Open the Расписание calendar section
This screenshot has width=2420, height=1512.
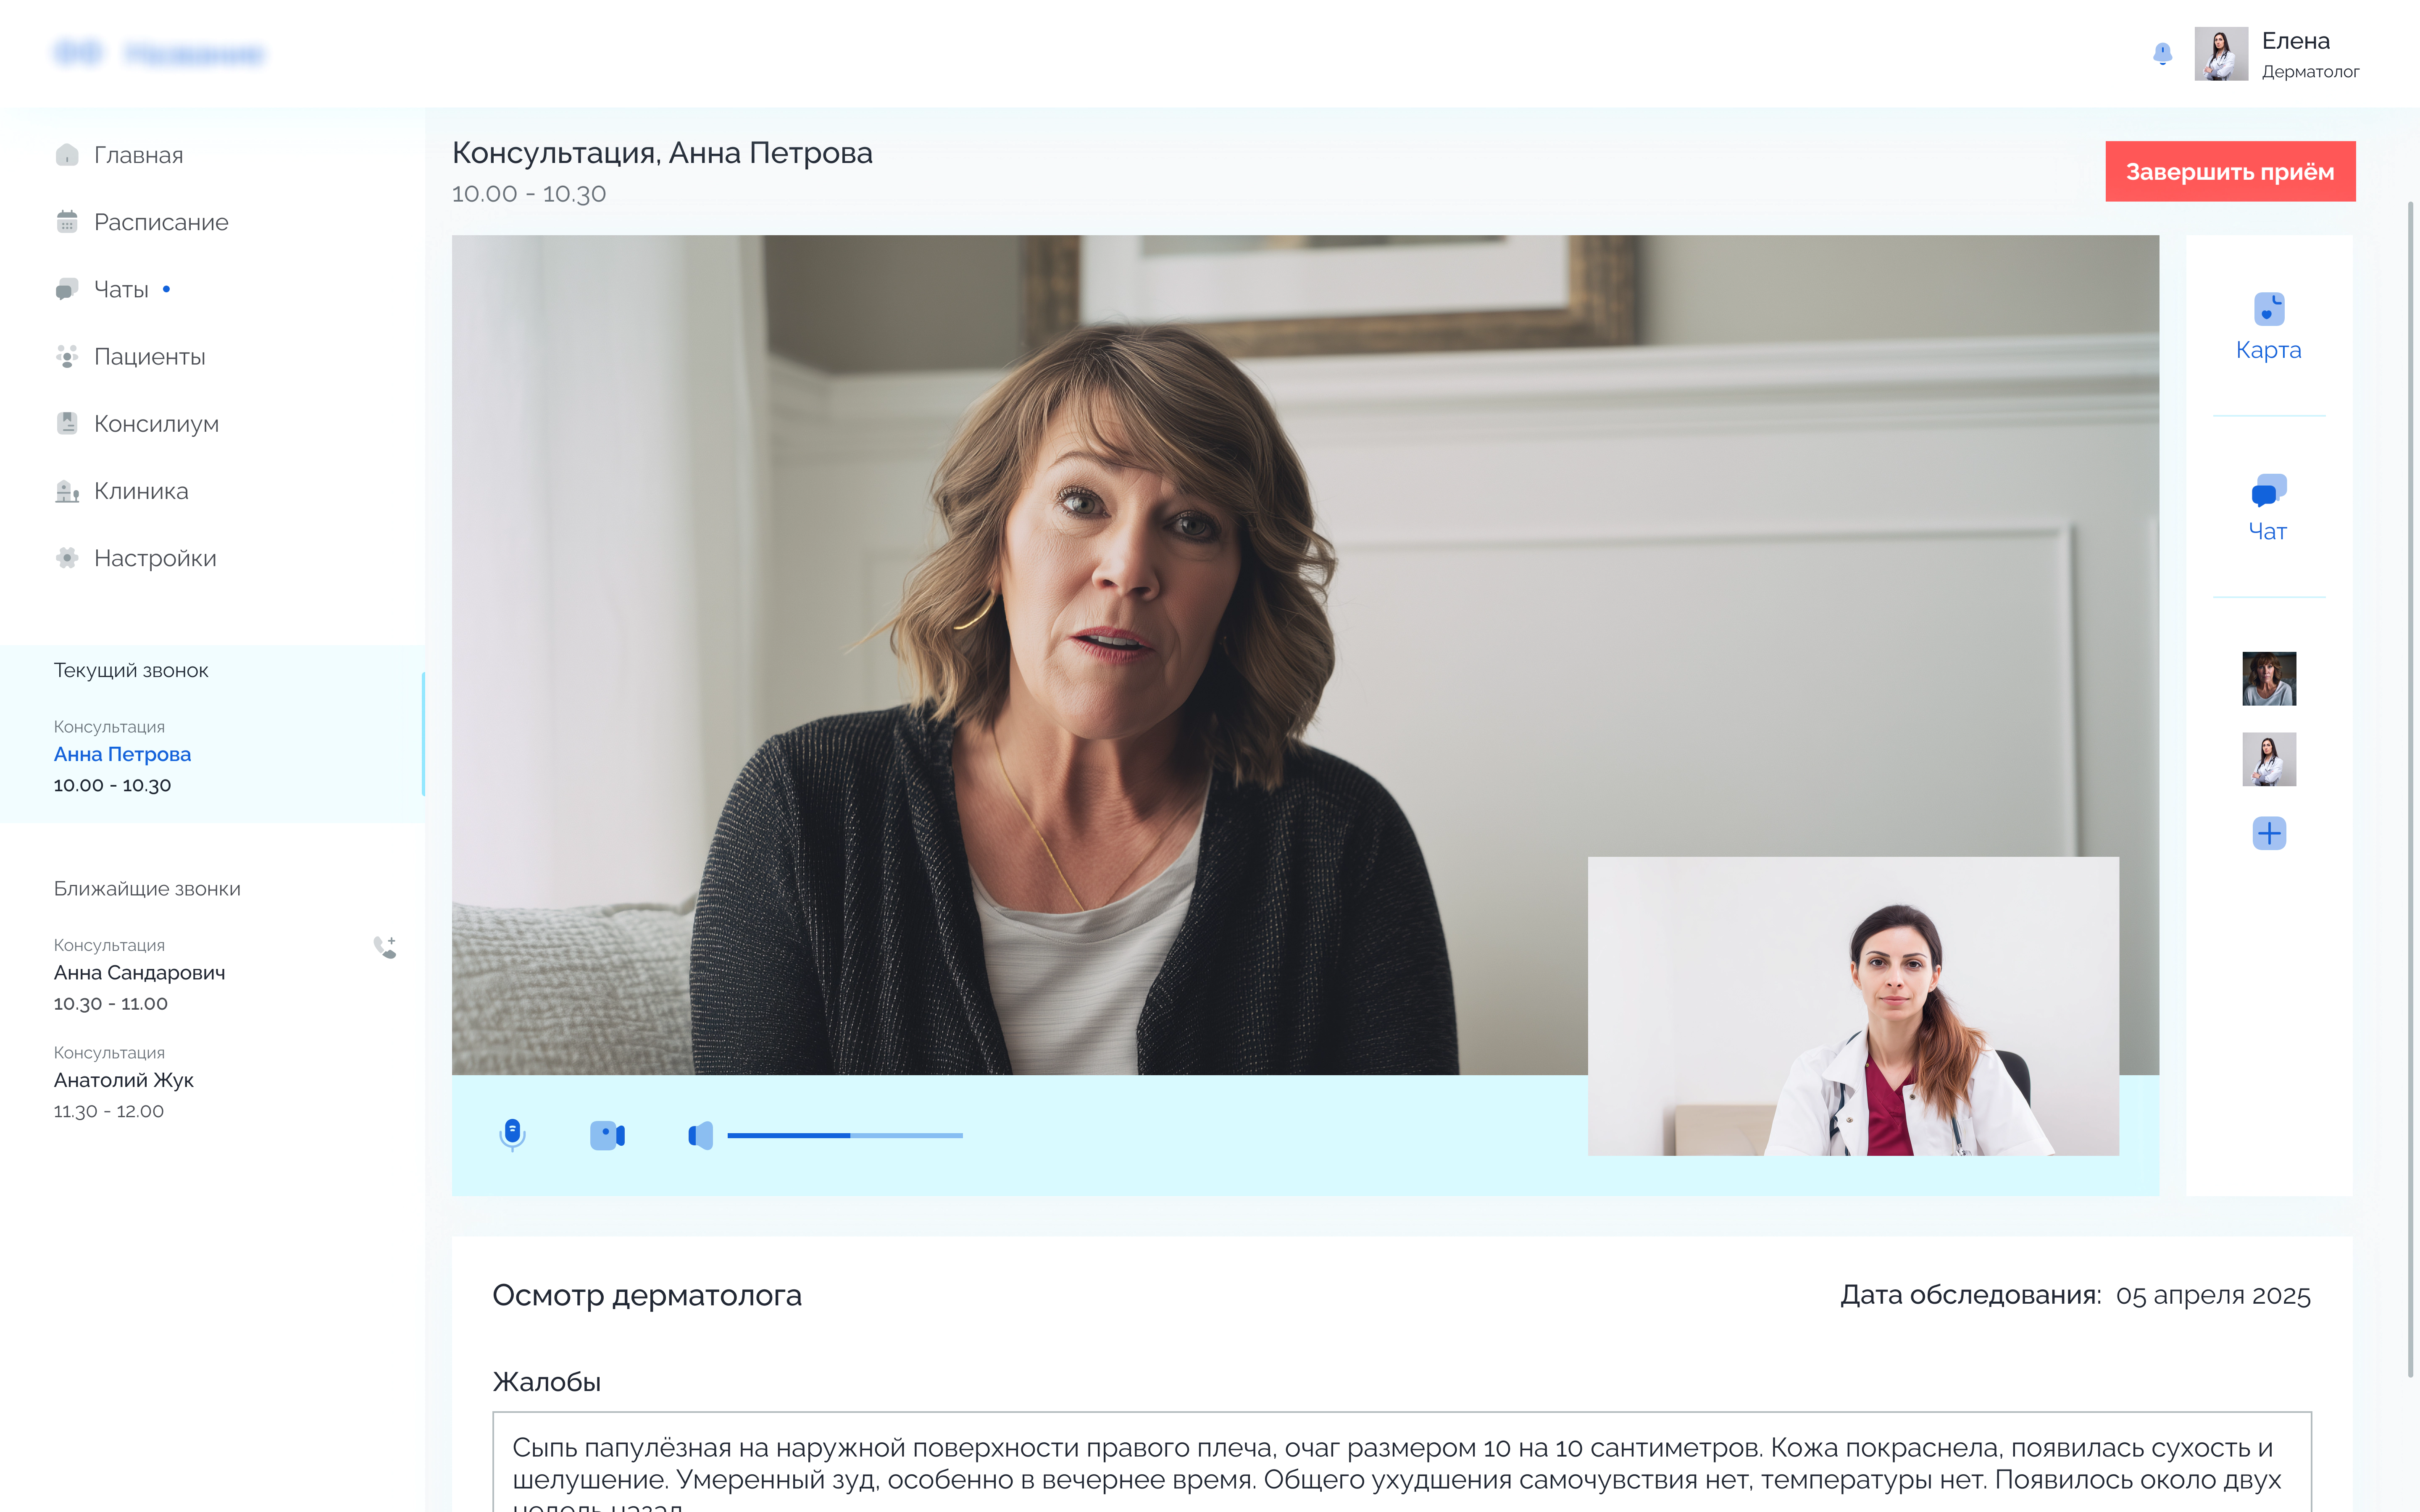coord(160,222)
